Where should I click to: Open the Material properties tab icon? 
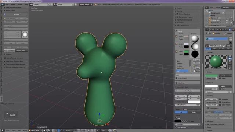[x=230, y=30]
